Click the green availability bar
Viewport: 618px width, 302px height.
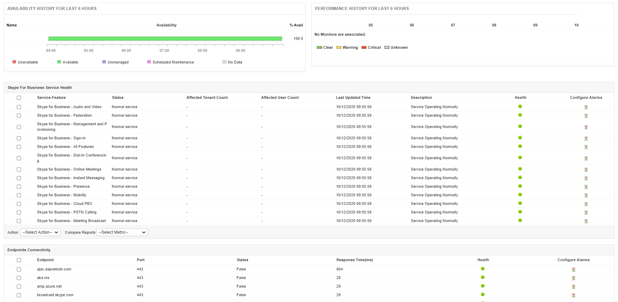(x=165, y=38)
